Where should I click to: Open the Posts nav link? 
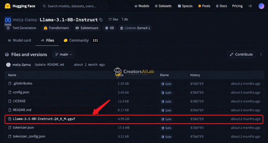(x=204, y=6)
